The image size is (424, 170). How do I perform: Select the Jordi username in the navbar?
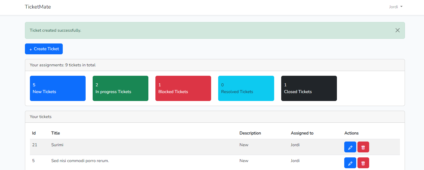[x=393, y=6]
